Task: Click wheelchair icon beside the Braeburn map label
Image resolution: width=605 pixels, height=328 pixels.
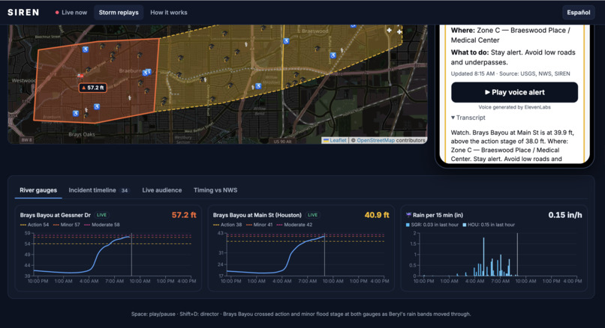Action: [146, 72]
